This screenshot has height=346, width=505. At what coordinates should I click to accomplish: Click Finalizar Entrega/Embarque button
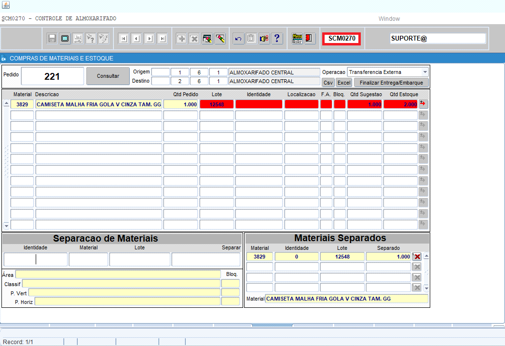391,83
